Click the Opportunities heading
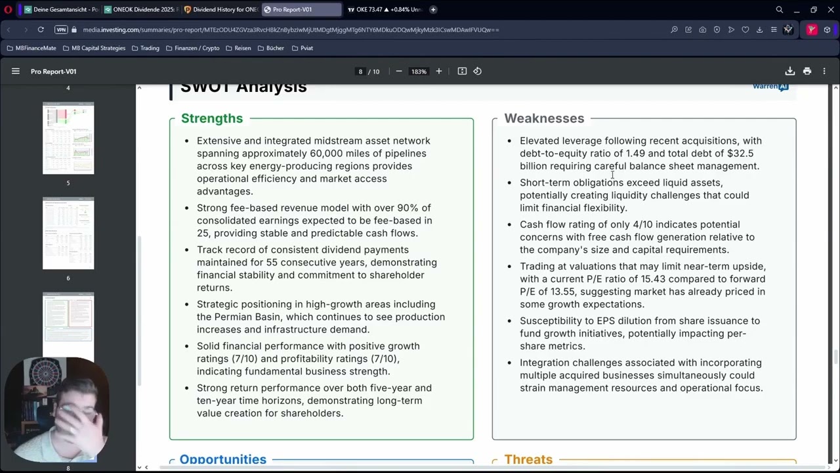Image resolution: width=840 pixels, height=473 pixels. [223, 459]
